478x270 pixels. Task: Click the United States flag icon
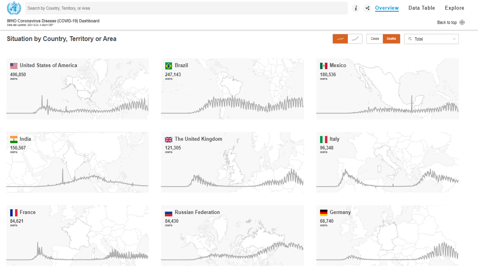pyautogui.click(x=14, y=66)
